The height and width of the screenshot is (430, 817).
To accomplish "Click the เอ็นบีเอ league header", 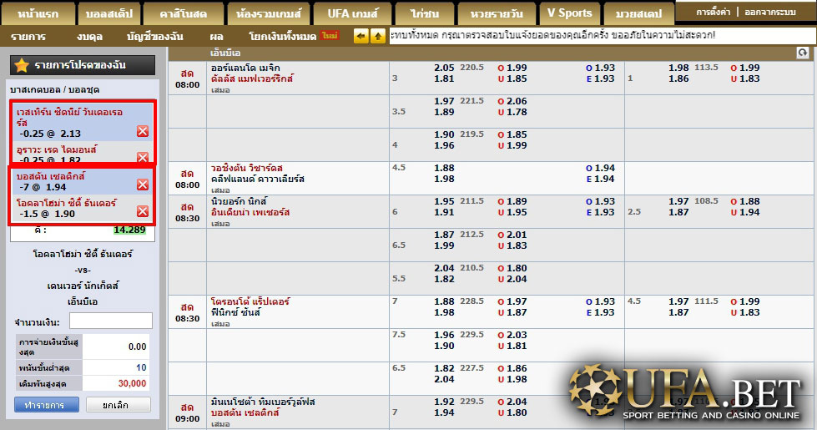I will click(x=225, y=53).
